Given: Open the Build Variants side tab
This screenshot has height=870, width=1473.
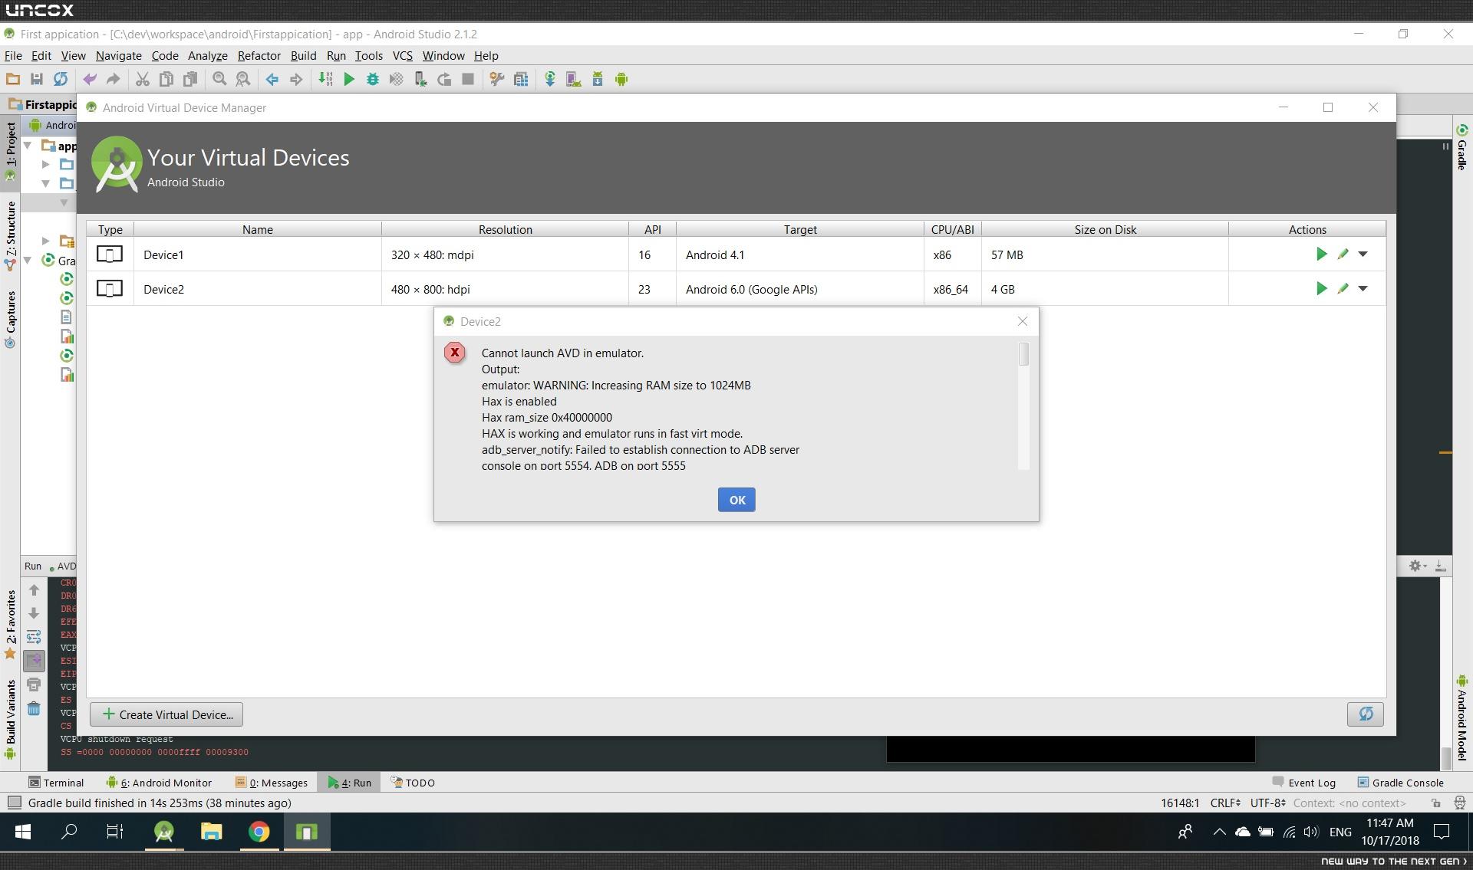Looking at the screenshot, I should pos(11,719).
